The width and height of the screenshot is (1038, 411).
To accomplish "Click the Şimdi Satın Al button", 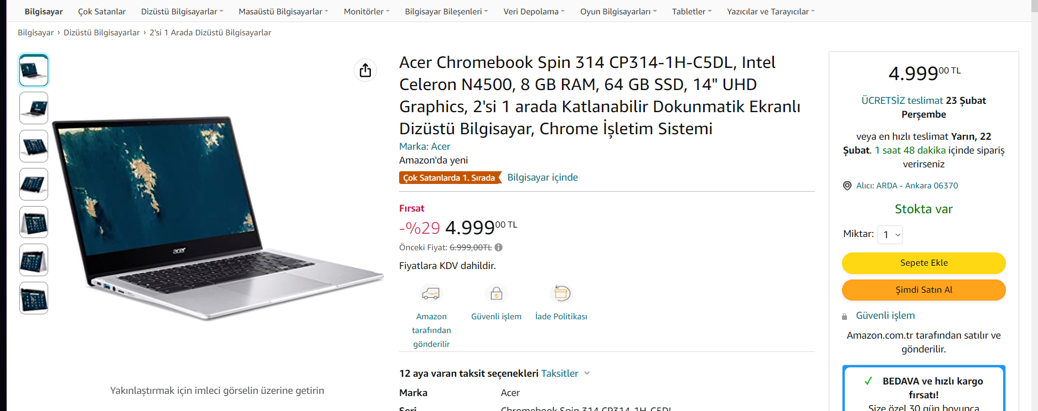I will click(923, 290).
